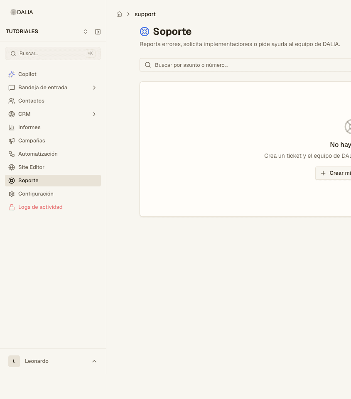This screenshot has width=351, height=399.
Task: Expand the CRM submenu chevron
Action: click(94, 114)
